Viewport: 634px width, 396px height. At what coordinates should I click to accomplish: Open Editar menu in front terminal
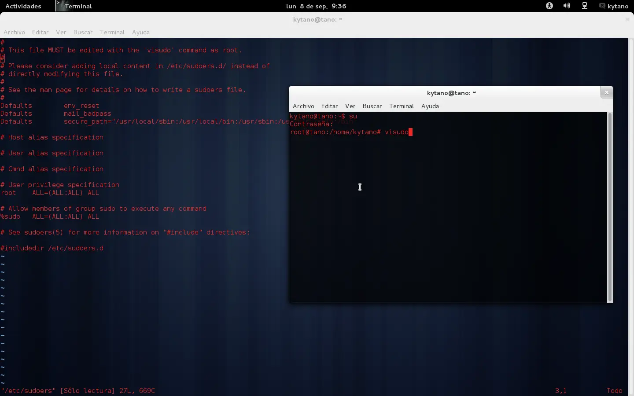tap(329, 106)
